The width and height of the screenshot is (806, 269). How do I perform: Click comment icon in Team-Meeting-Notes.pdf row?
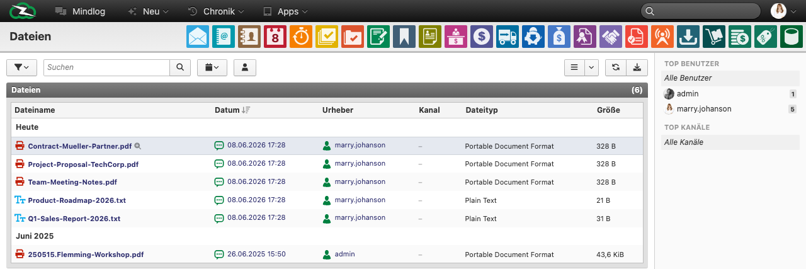(219, 182)
